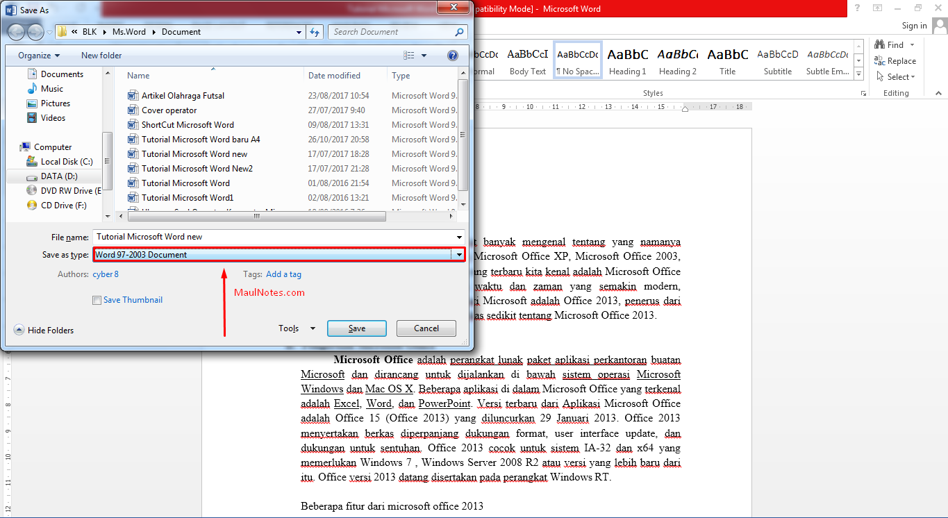Open CD Drive (F:)
Viewport: 948px width, 518px height.
[56, 206]
